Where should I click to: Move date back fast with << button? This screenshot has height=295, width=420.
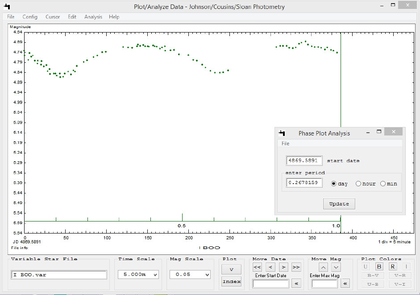(x=257, y=267)
